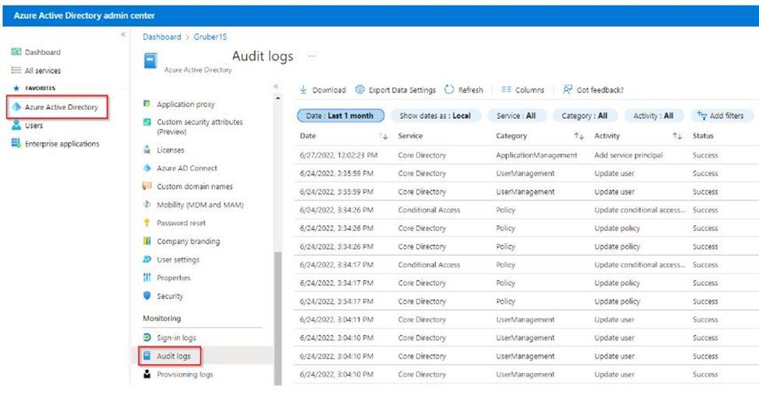Viewport: 759px width, 397px height.
Task: Open the Date: Last 1 month filter
Action: pyautogui.click(x=341, y=116)
